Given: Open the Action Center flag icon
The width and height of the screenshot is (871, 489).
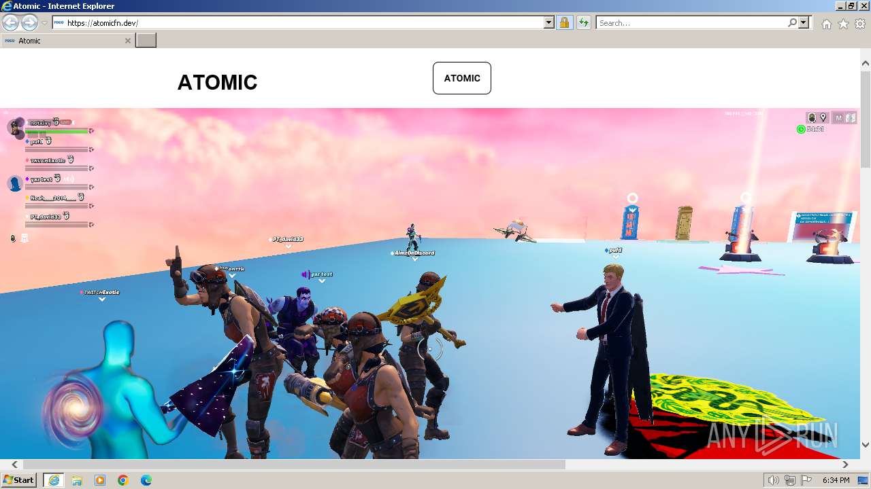Looking at the screenshot, I should [x=806, y=480].
